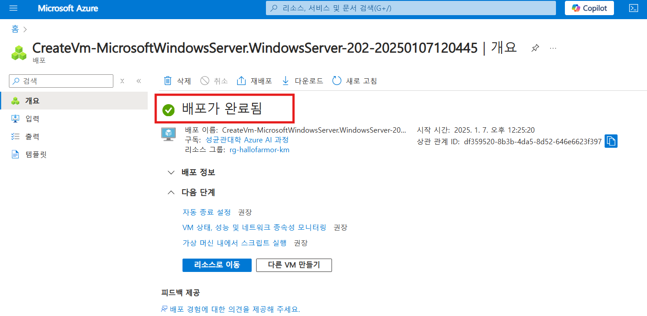Collapse the sidebar with double chevron
The height and width of the screenshot is (316, 647).
139,81
